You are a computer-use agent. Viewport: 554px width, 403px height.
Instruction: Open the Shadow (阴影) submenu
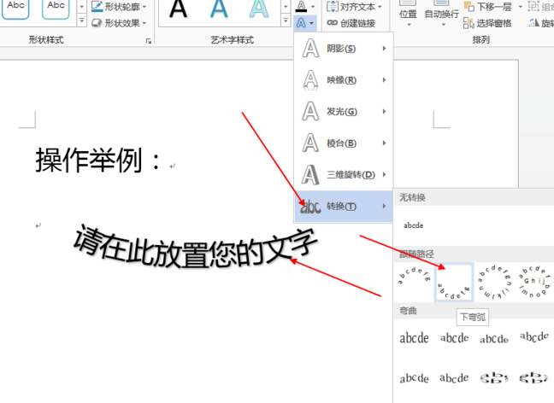point(344,49)
